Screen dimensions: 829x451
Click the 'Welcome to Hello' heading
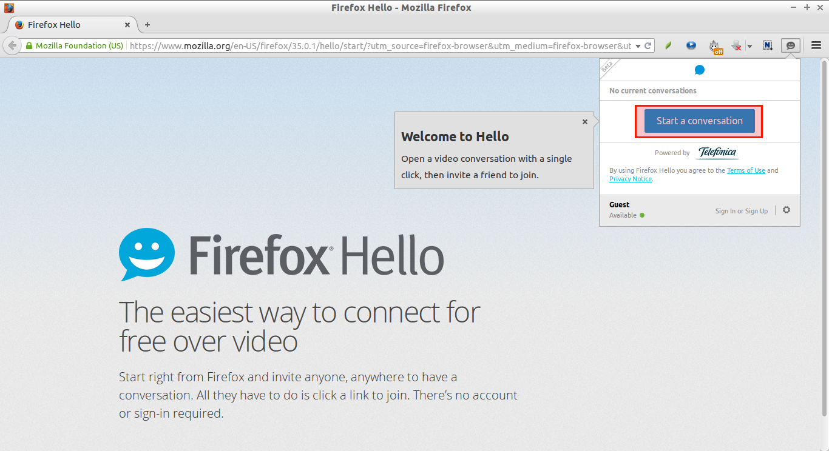click(455, 136)
